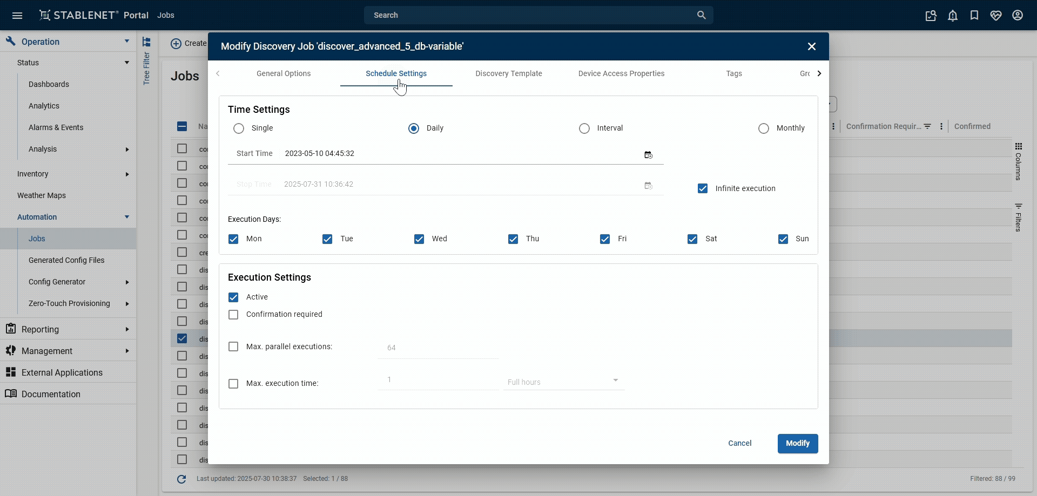This screenshot has width=1037, height=496.
Task: Switch to Device Access Properties tab
Action: 621,73
